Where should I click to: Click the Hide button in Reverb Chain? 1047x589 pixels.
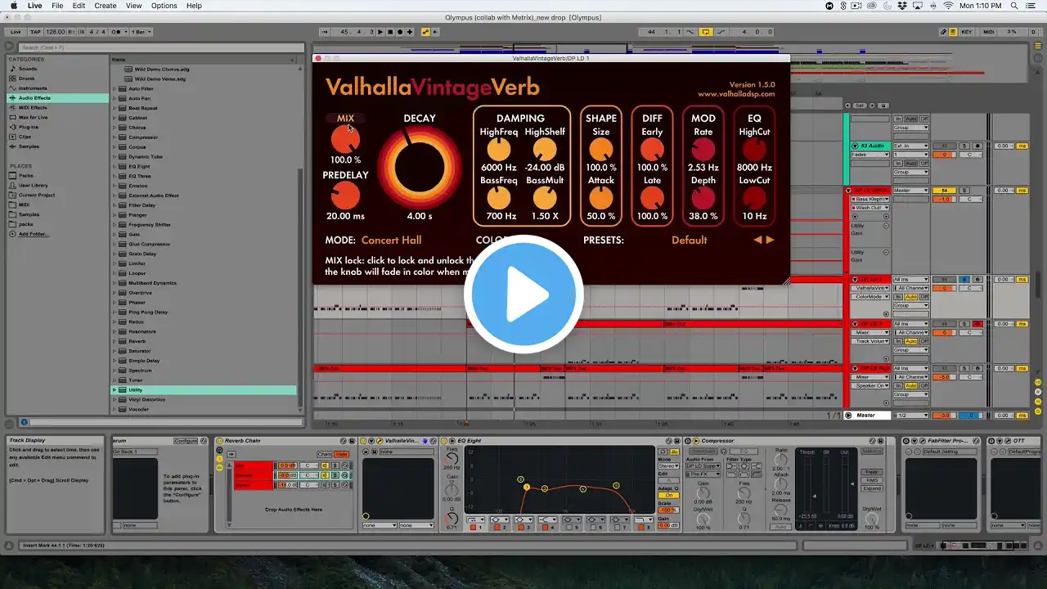tap(342, 454)
